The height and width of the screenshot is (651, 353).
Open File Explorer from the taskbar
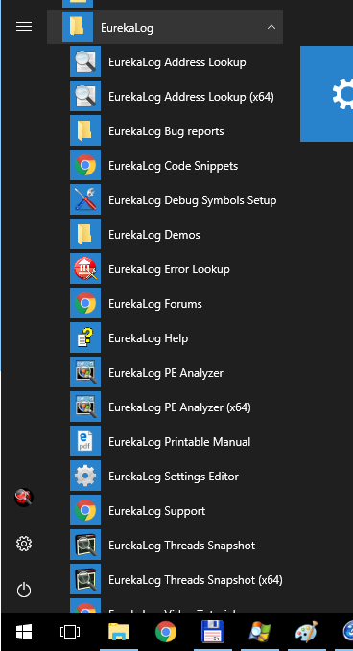click(x=119, y=632)
